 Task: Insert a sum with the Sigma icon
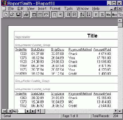96,15
